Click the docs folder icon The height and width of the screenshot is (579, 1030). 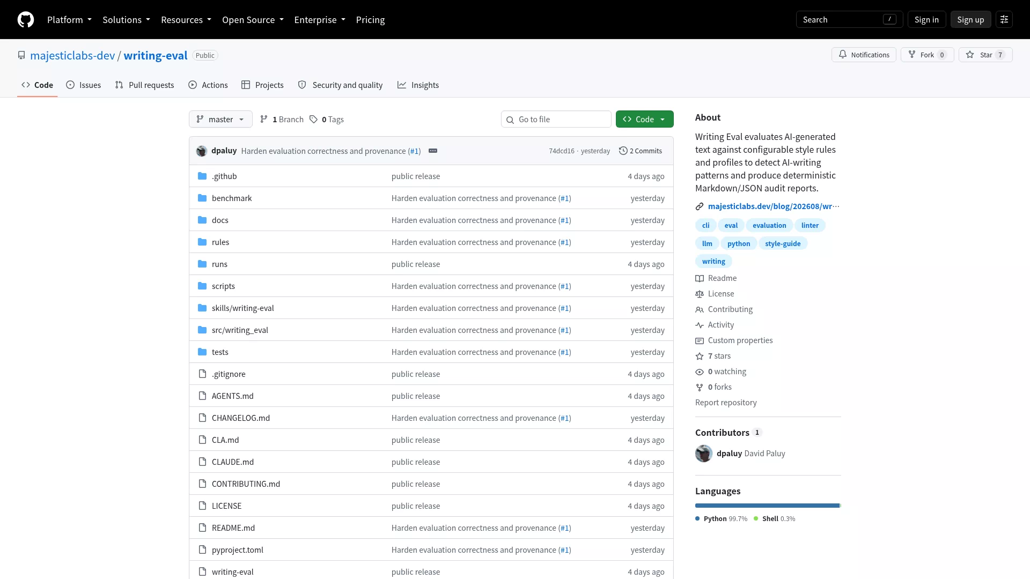[x=202, y=220]
